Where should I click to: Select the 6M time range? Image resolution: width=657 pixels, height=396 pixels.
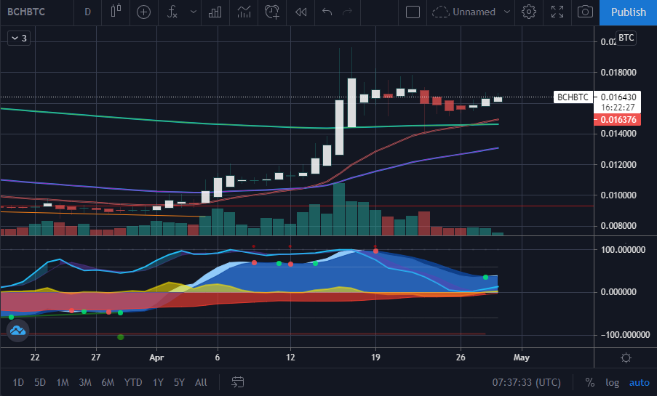(x=108, y=382)
